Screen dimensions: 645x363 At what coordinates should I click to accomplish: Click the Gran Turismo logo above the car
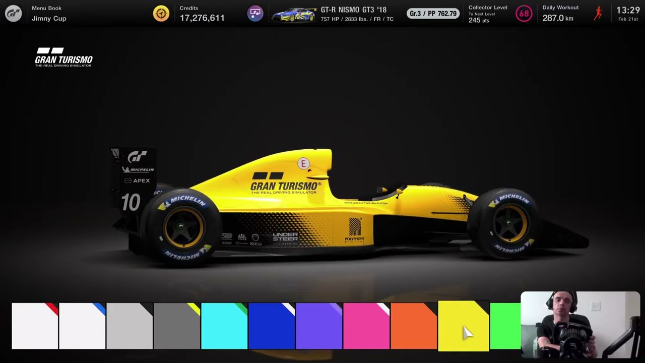point(63,57)
